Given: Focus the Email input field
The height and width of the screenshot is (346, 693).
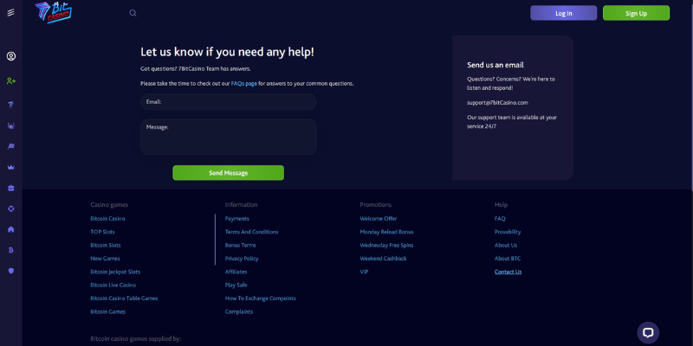Looking at the screenshot, I should pyautogui.click(x=229, y=102).
